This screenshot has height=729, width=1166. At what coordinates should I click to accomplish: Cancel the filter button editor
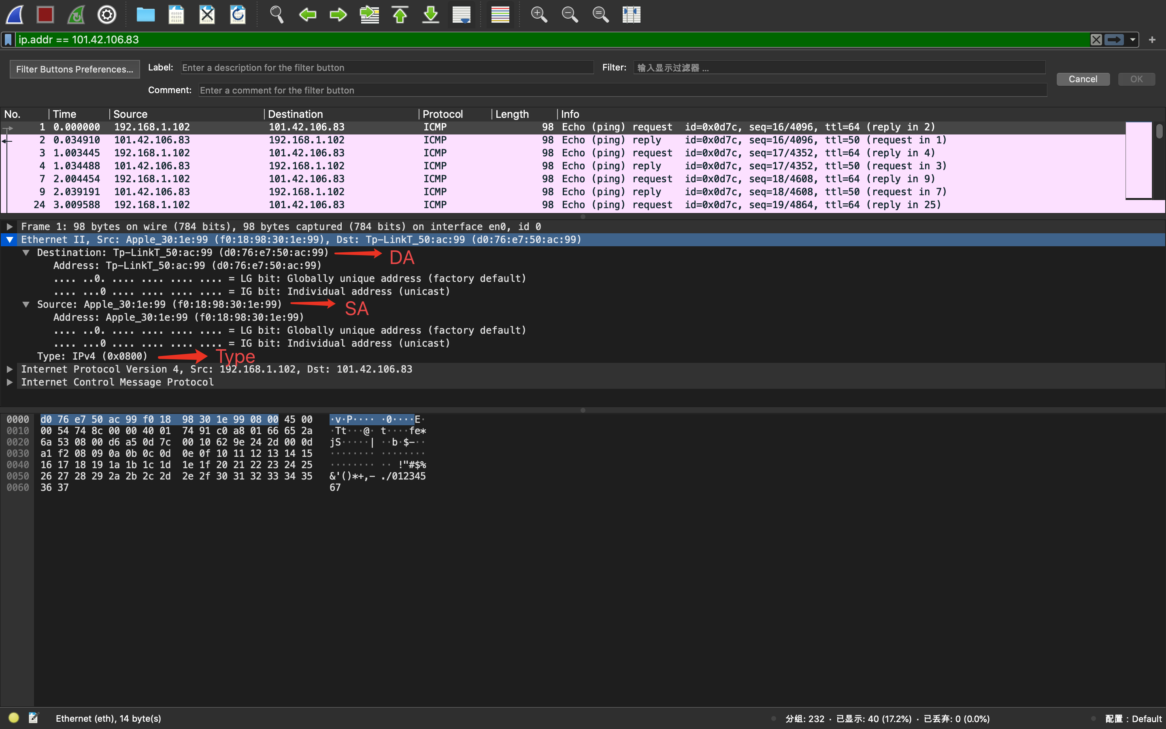(1083, 79)
